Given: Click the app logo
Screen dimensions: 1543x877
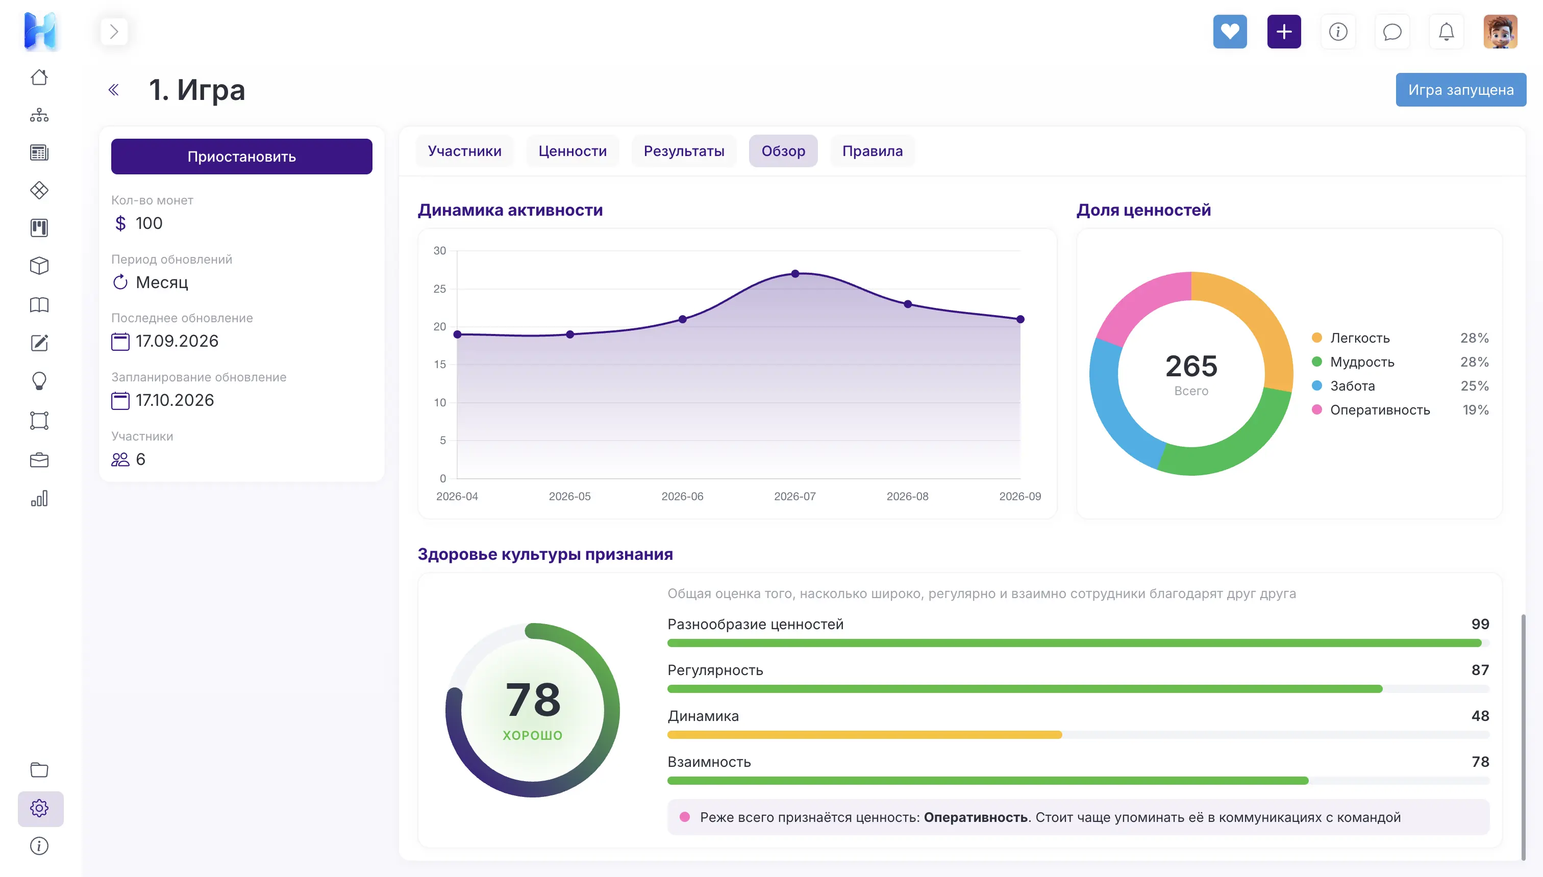Looking at the screenshot, I should pos(40,31).
